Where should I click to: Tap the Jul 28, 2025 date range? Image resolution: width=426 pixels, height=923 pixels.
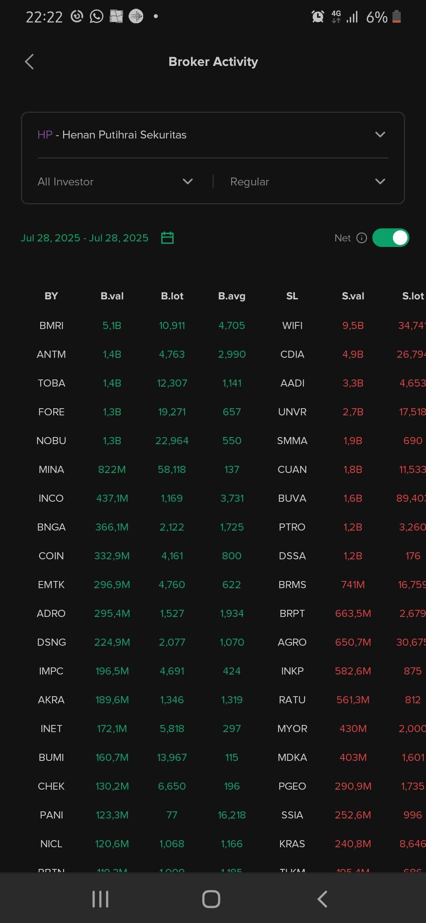tap(84, 238)
